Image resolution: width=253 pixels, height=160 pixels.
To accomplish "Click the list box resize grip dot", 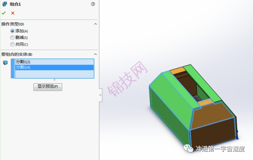I will pos(54,80).
